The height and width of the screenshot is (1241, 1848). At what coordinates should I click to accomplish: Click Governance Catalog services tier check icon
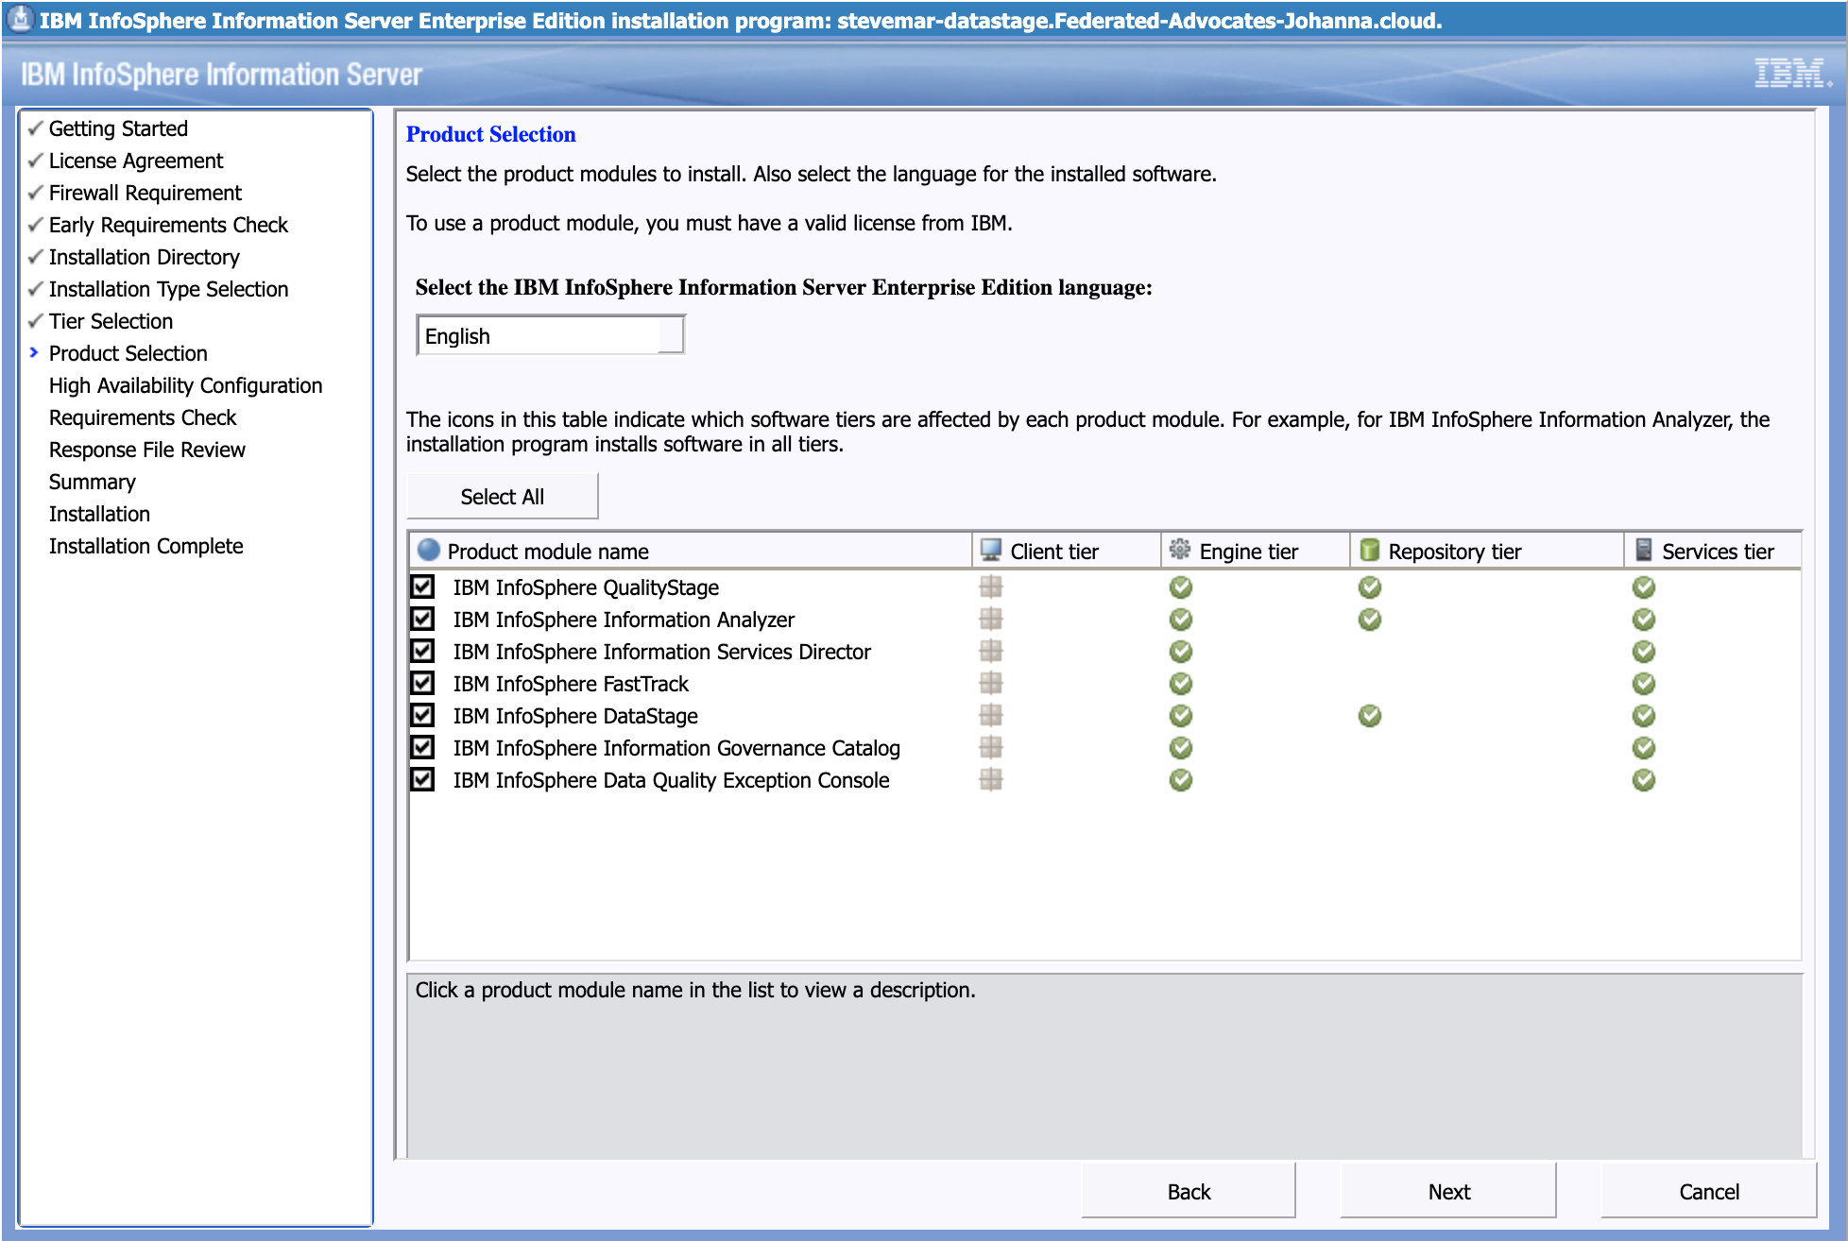(x=1644, y=748)
